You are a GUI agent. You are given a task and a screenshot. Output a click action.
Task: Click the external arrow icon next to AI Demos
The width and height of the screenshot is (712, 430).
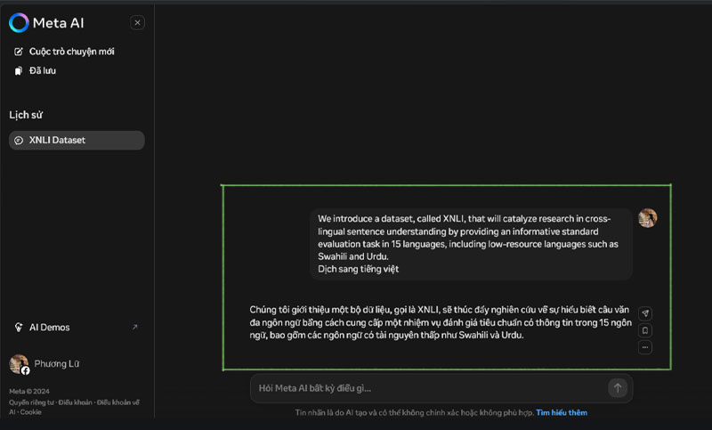click(x=135, y=327)
